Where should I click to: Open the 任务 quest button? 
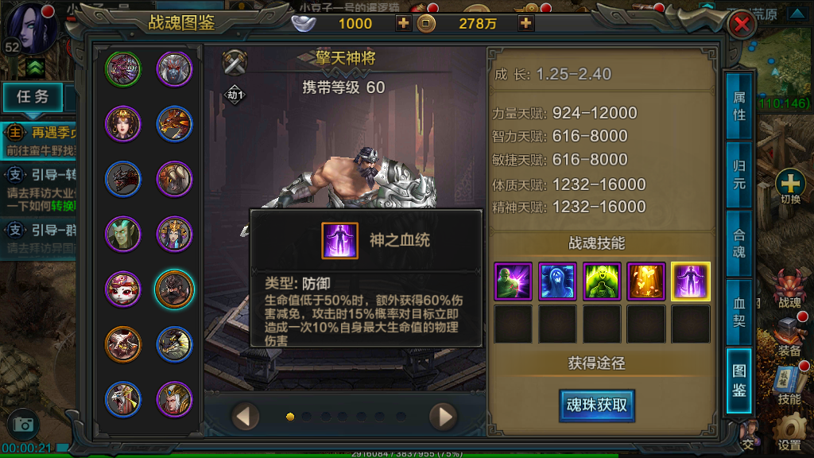pos(33,96)
